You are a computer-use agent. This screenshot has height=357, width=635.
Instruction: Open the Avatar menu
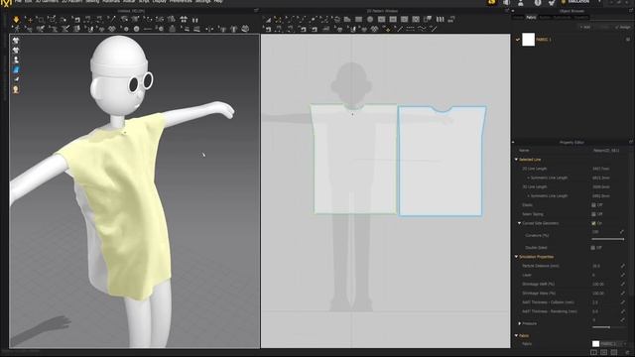(x=128, y=2)
